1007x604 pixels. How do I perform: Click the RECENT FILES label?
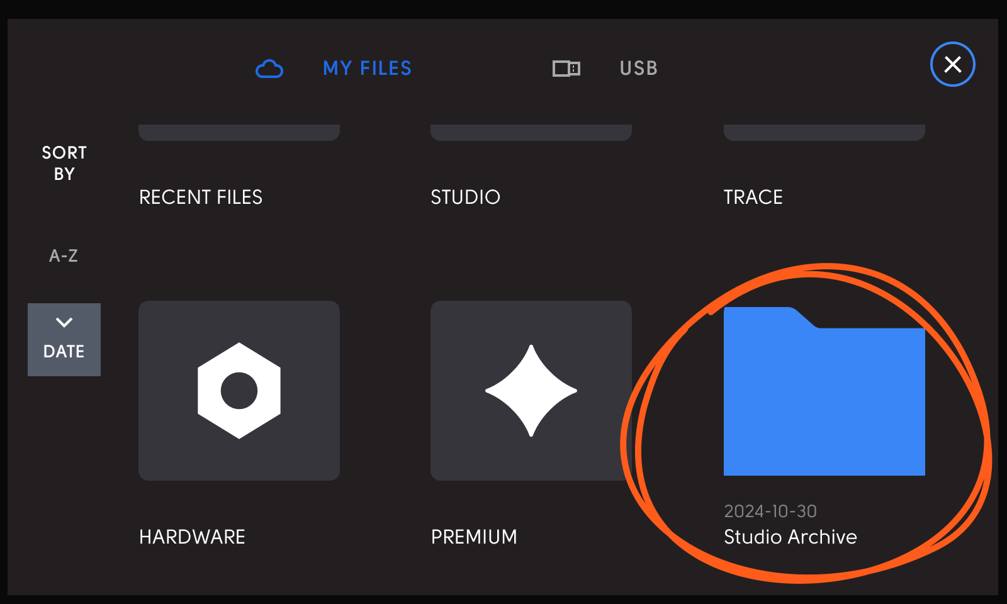[x=201, y=197]
